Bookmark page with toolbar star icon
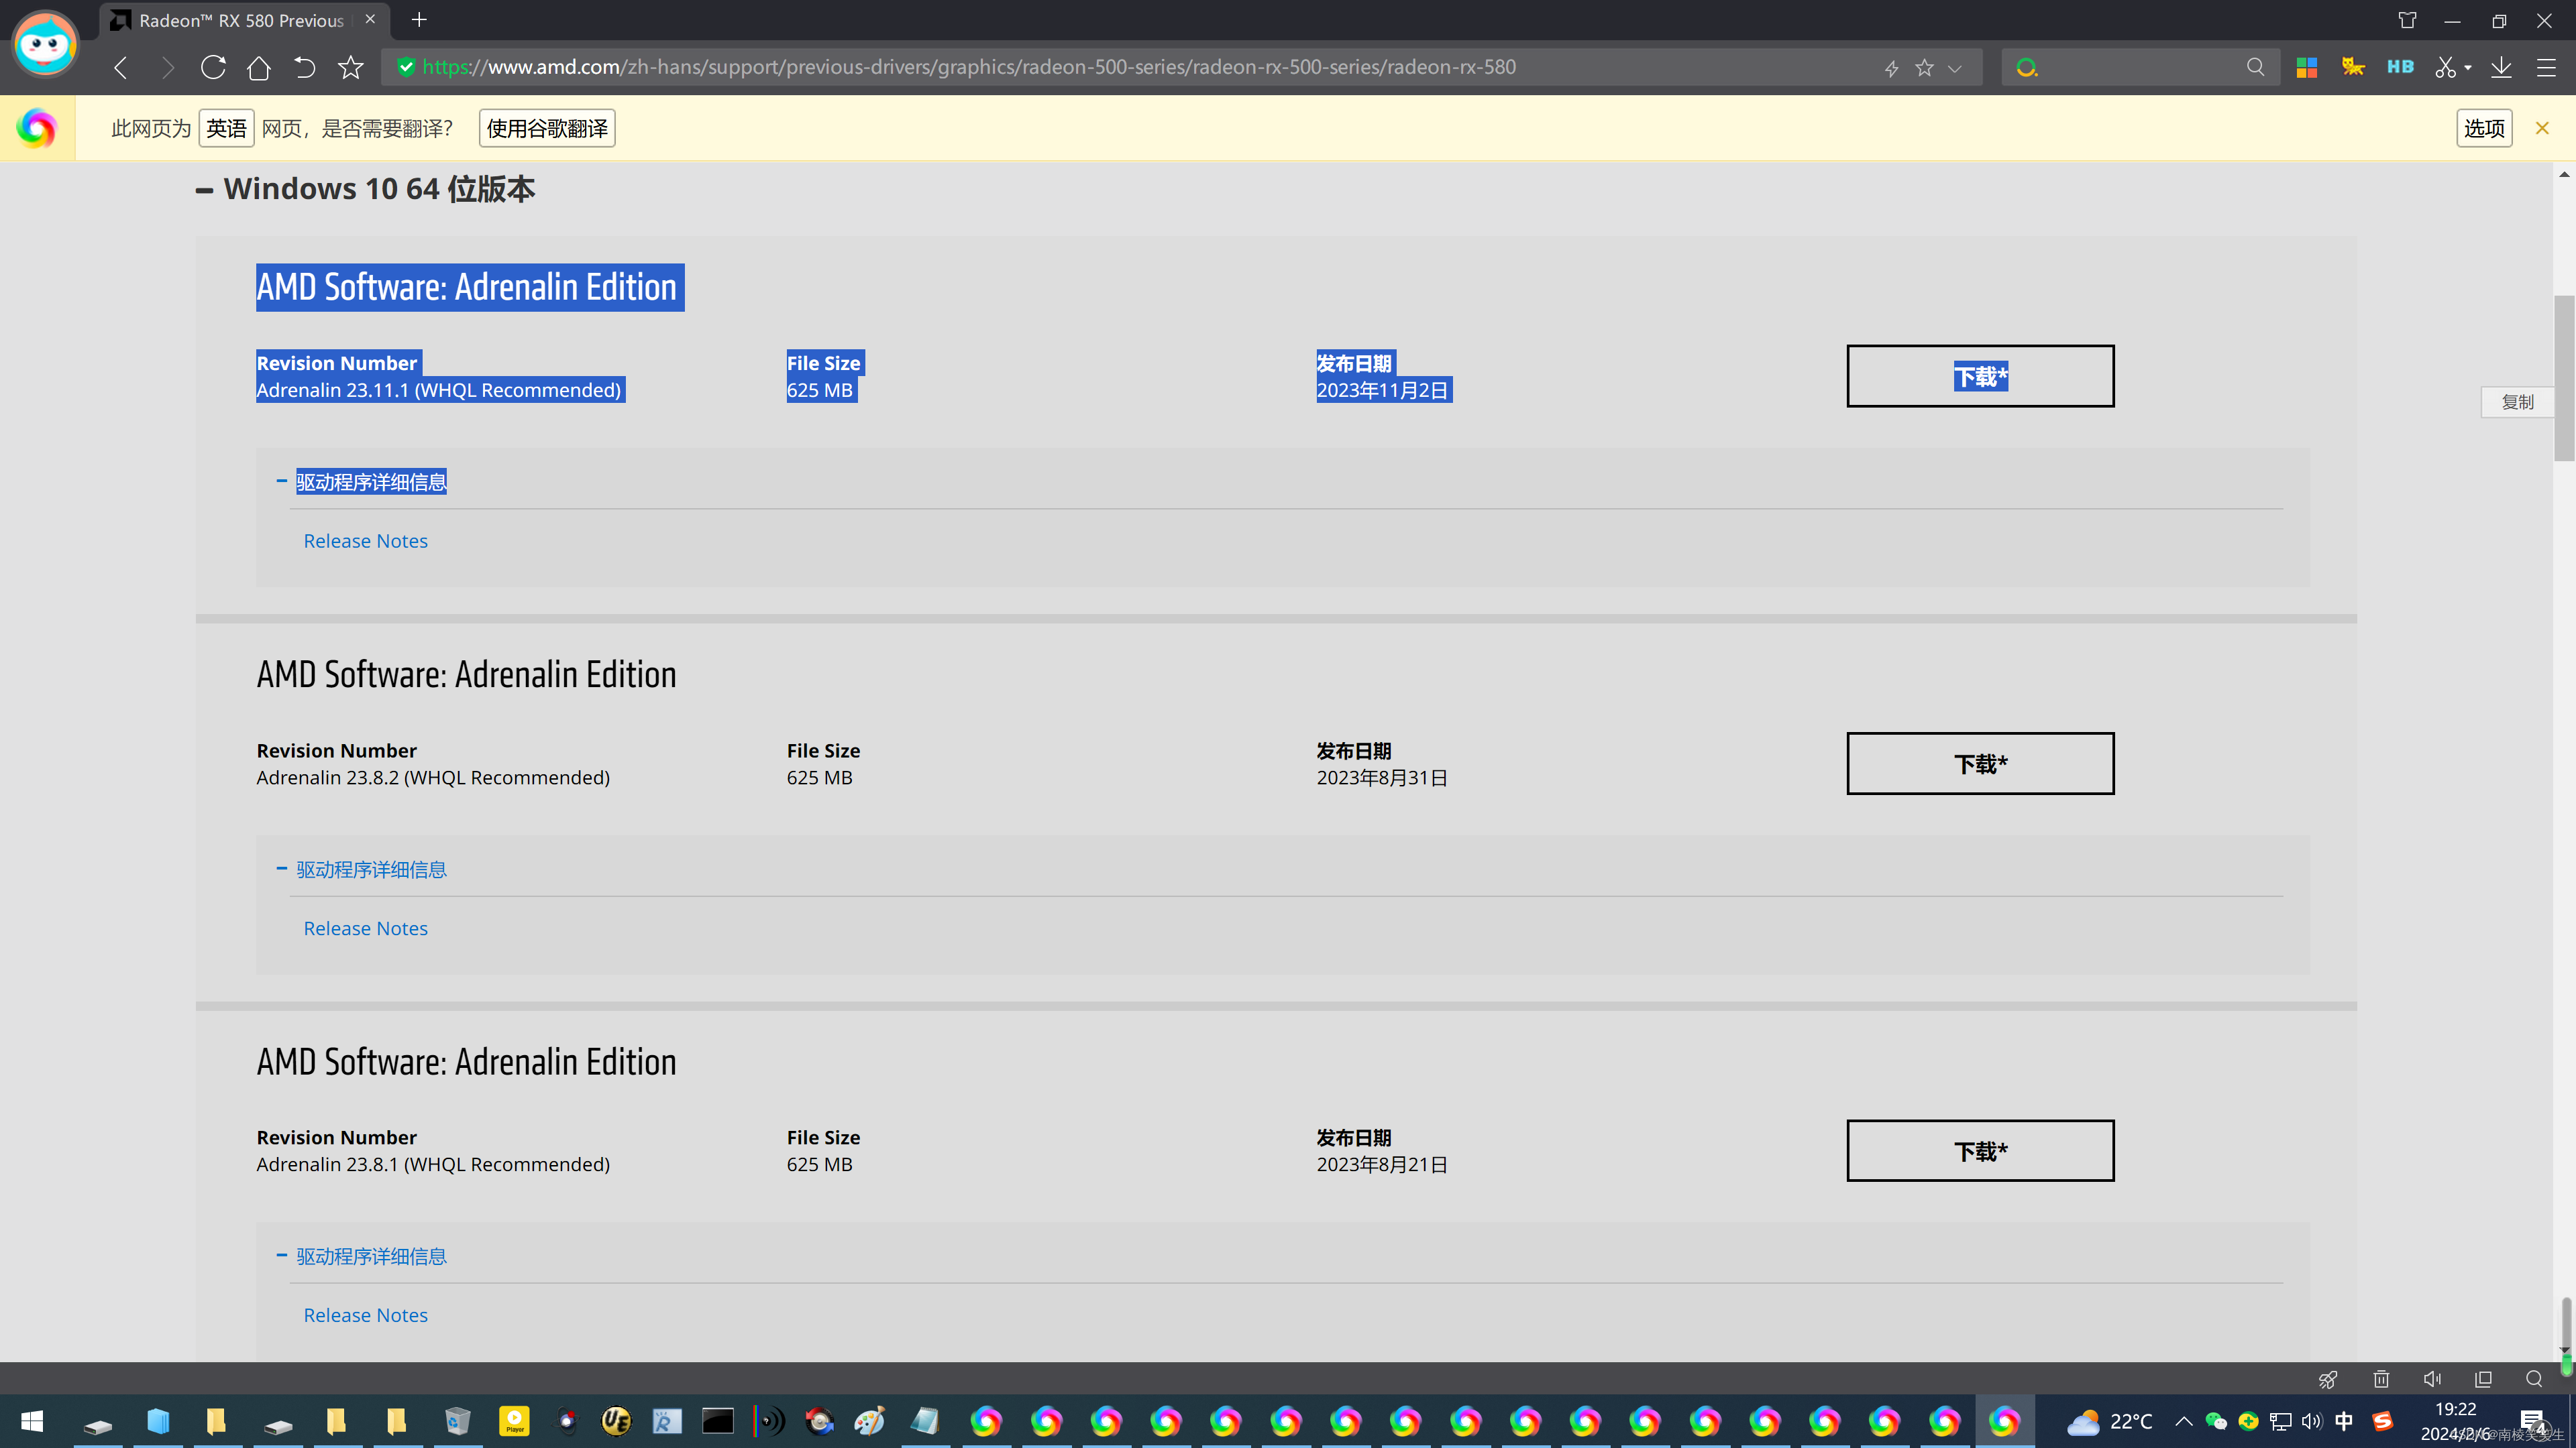The width and height of the screenshot is (2576, 1448). pyautogui.click(x=350, y=67)
